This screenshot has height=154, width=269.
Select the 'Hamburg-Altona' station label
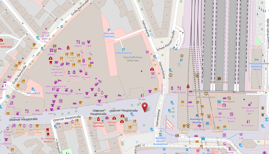197,121
